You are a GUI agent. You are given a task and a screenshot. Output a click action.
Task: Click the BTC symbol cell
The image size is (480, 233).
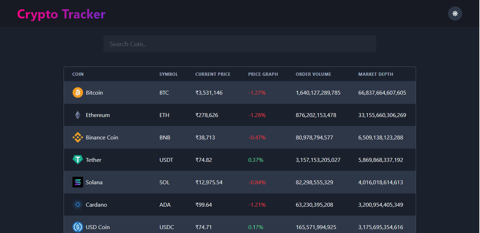164,92
